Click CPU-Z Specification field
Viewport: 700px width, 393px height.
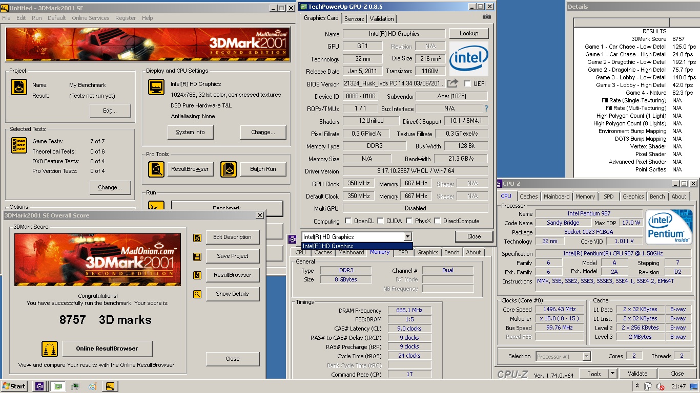point(613,254)
